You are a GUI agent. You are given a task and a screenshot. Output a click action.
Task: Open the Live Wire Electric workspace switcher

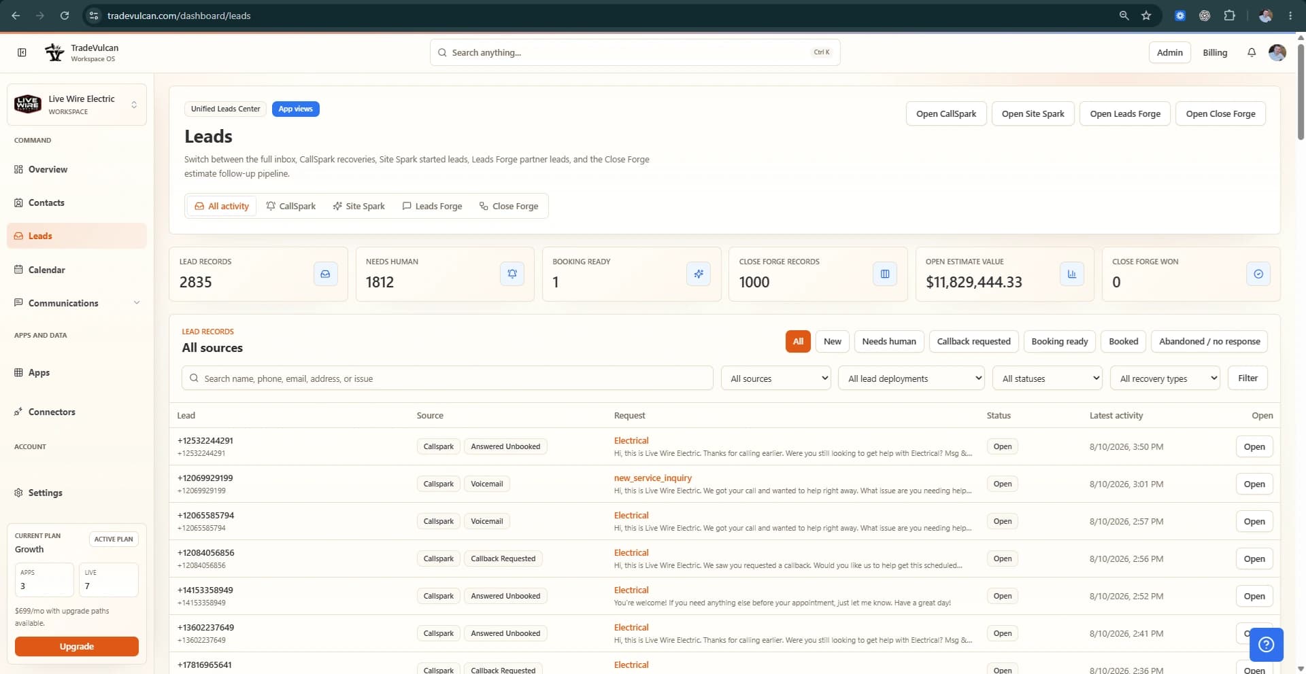[76, 105]
